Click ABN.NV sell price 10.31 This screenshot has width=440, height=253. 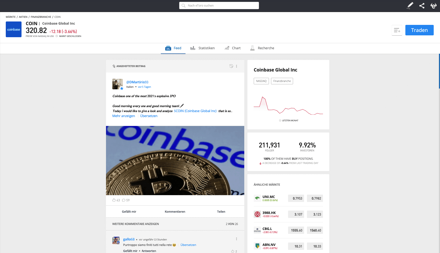(x=296, y=246)
